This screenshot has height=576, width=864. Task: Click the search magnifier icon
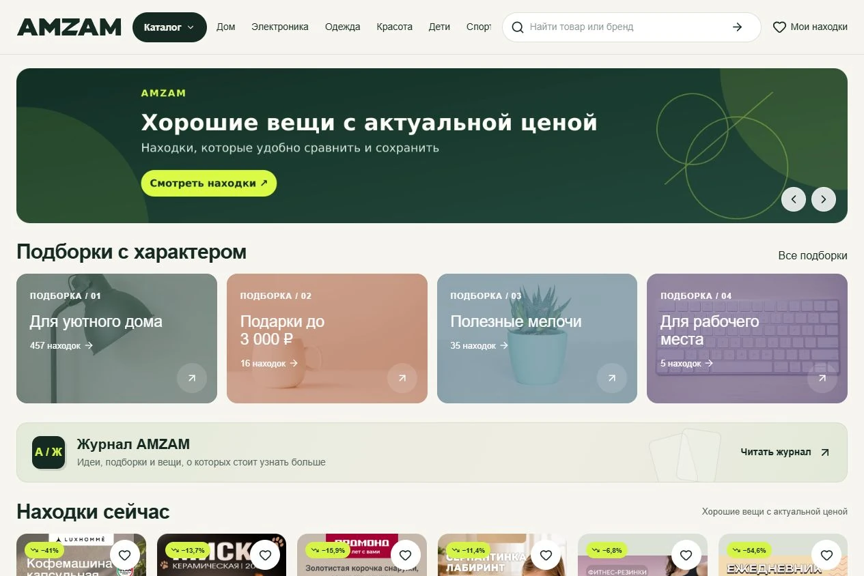[518, 27]
